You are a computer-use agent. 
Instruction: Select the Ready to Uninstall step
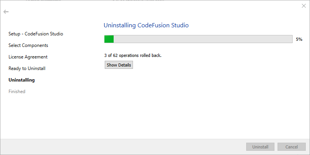click(x=27, y=68)
